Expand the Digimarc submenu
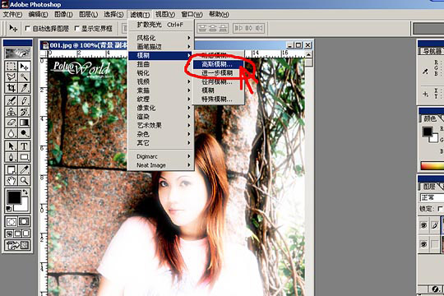444x296 pixels. [x=161, y=156]
